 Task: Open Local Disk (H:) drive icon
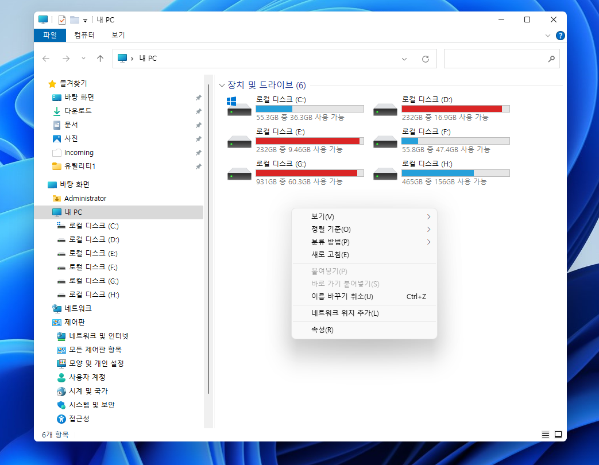click(x=385, y=174)
